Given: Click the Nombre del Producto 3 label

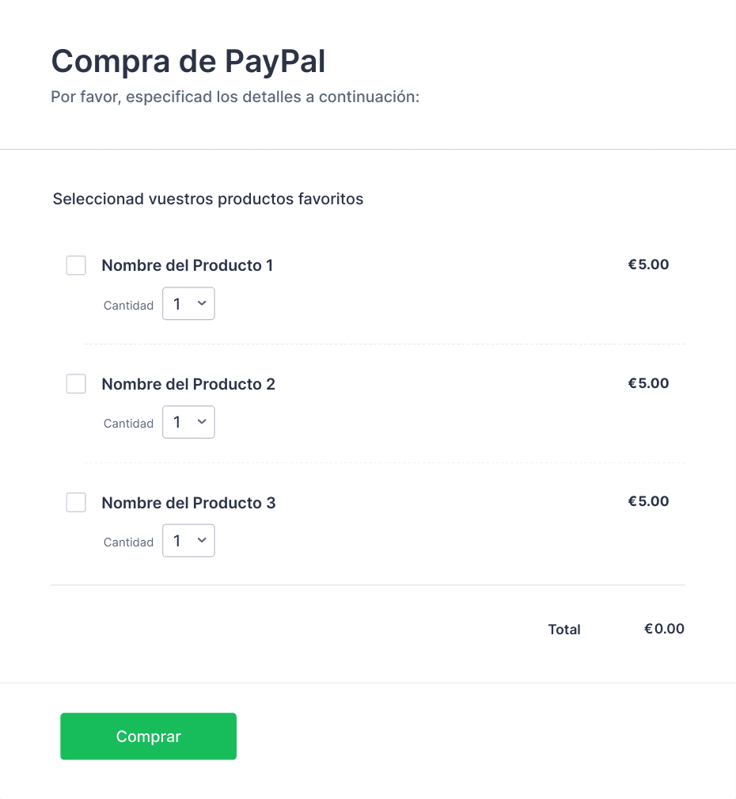Looking at the screenshot, I should (188, 503).
